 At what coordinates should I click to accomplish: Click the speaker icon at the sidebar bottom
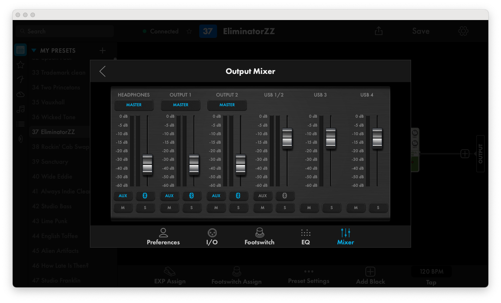click(20, 139)
